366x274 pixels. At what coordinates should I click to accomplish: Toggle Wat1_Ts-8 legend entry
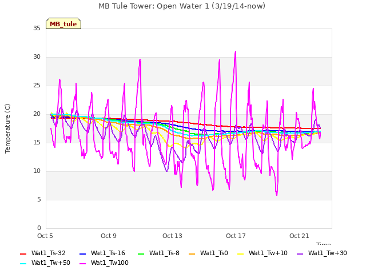pyautogui.click(x=158, y=253)
